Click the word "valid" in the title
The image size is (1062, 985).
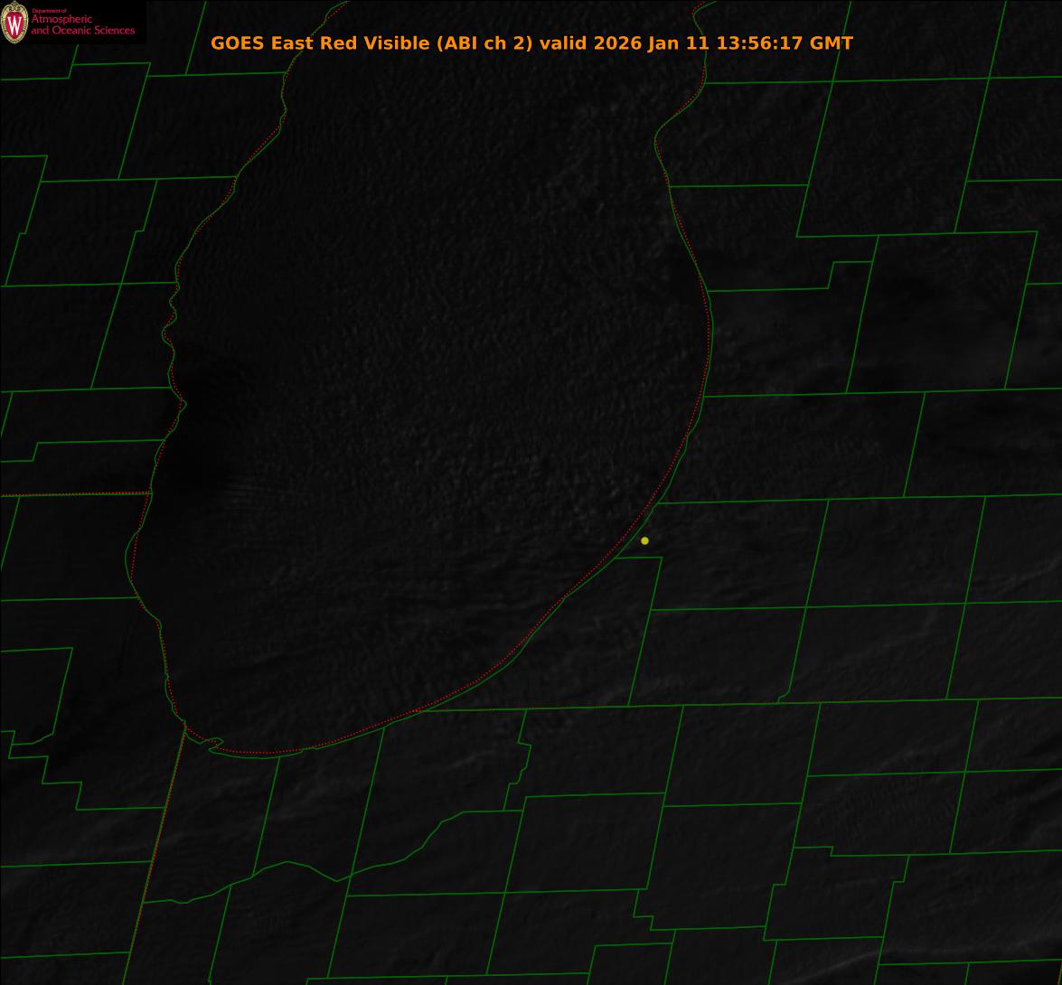pyautogui.click(x=563, y=43)
